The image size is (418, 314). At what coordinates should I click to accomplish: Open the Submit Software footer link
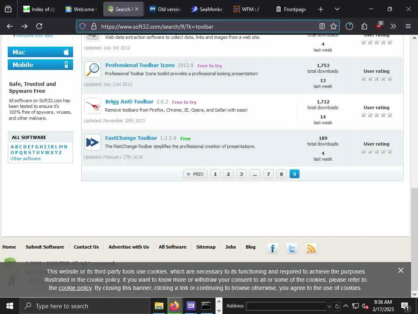coord(45,247)
